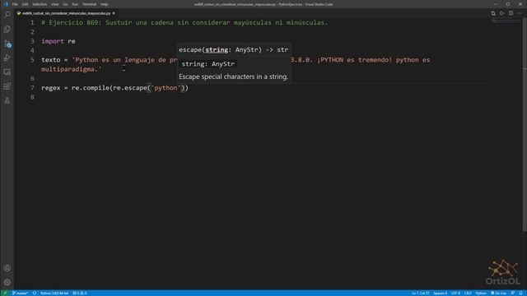Viewport: 527px width, 296px height.
Task: Click the 'python' string literal on line 7
Action: [166, 88]
